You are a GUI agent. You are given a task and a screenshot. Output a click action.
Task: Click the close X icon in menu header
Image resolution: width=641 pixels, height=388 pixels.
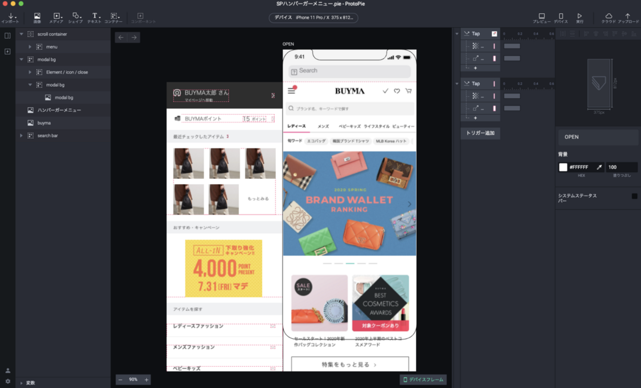(x=273, y=96)
